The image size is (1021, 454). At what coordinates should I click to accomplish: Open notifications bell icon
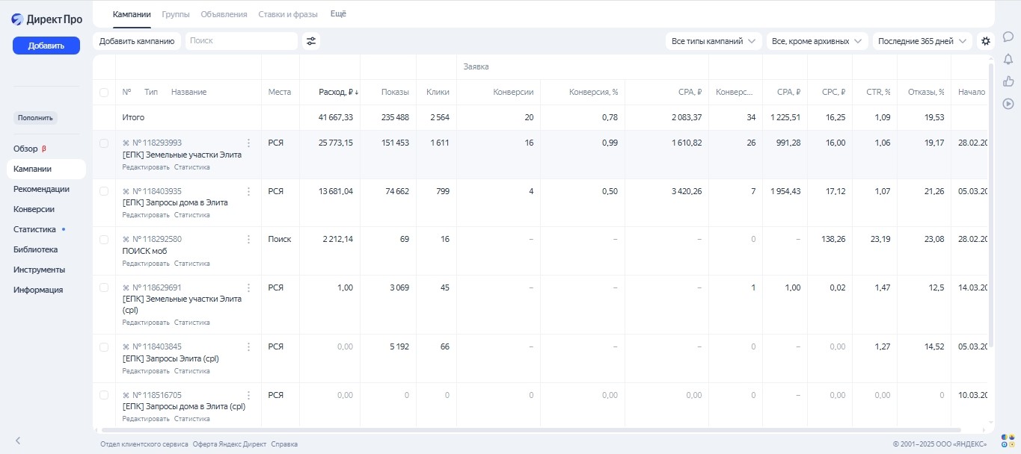(1008, 59)
